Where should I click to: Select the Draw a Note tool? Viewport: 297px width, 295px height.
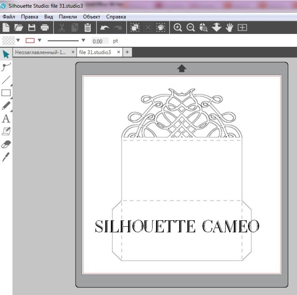[x=6, y=131]
